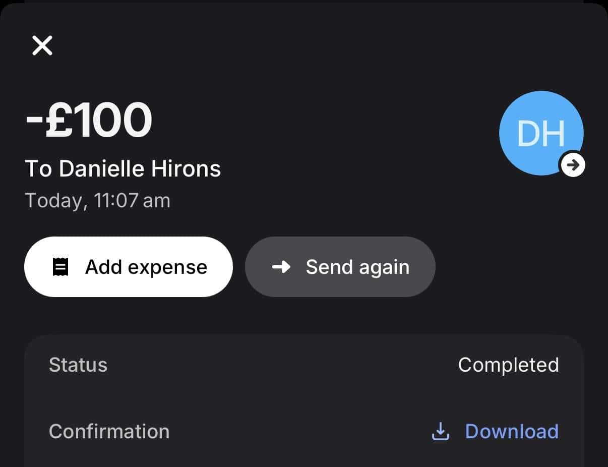Click the download tray icon beside Download
Screen dimensions: 608x467
click(x=440, y=431)
